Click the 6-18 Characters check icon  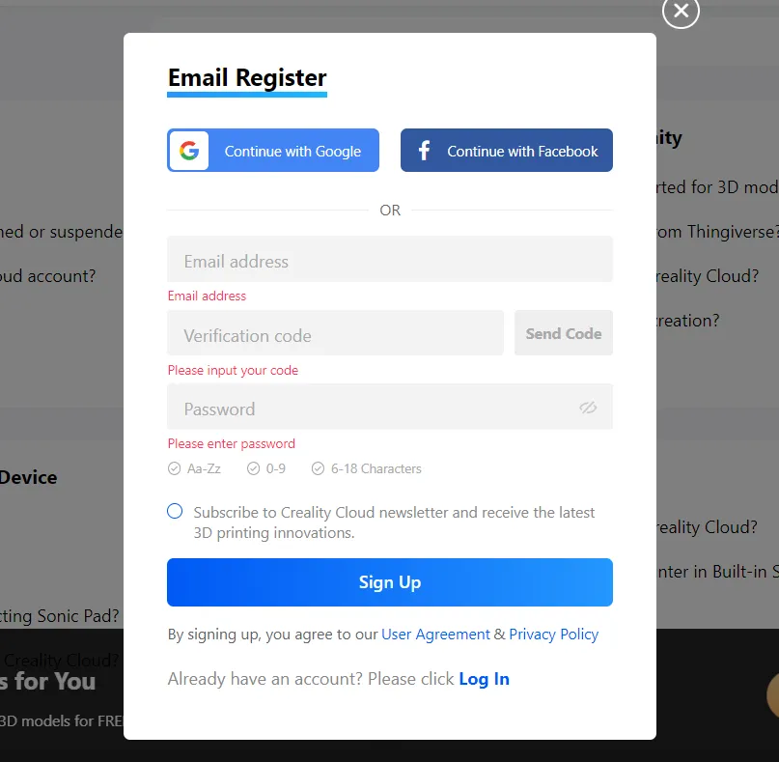pos(318,468)
